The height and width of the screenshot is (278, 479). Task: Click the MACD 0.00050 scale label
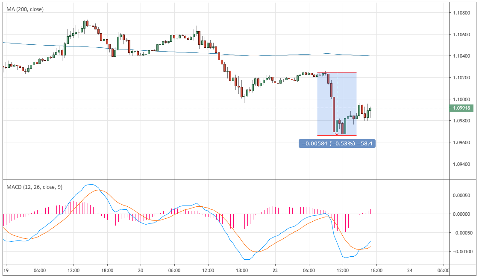(461, 195)
